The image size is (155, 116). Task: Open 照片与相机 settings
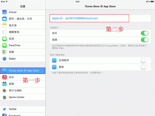pyautogui.click(x=23, y=91)
